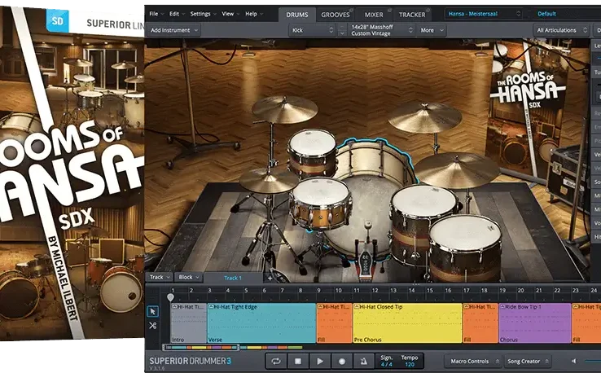The image size is (601, 373).
Task: Switch to the Tracker tab
Action: [x=412, y=15]
